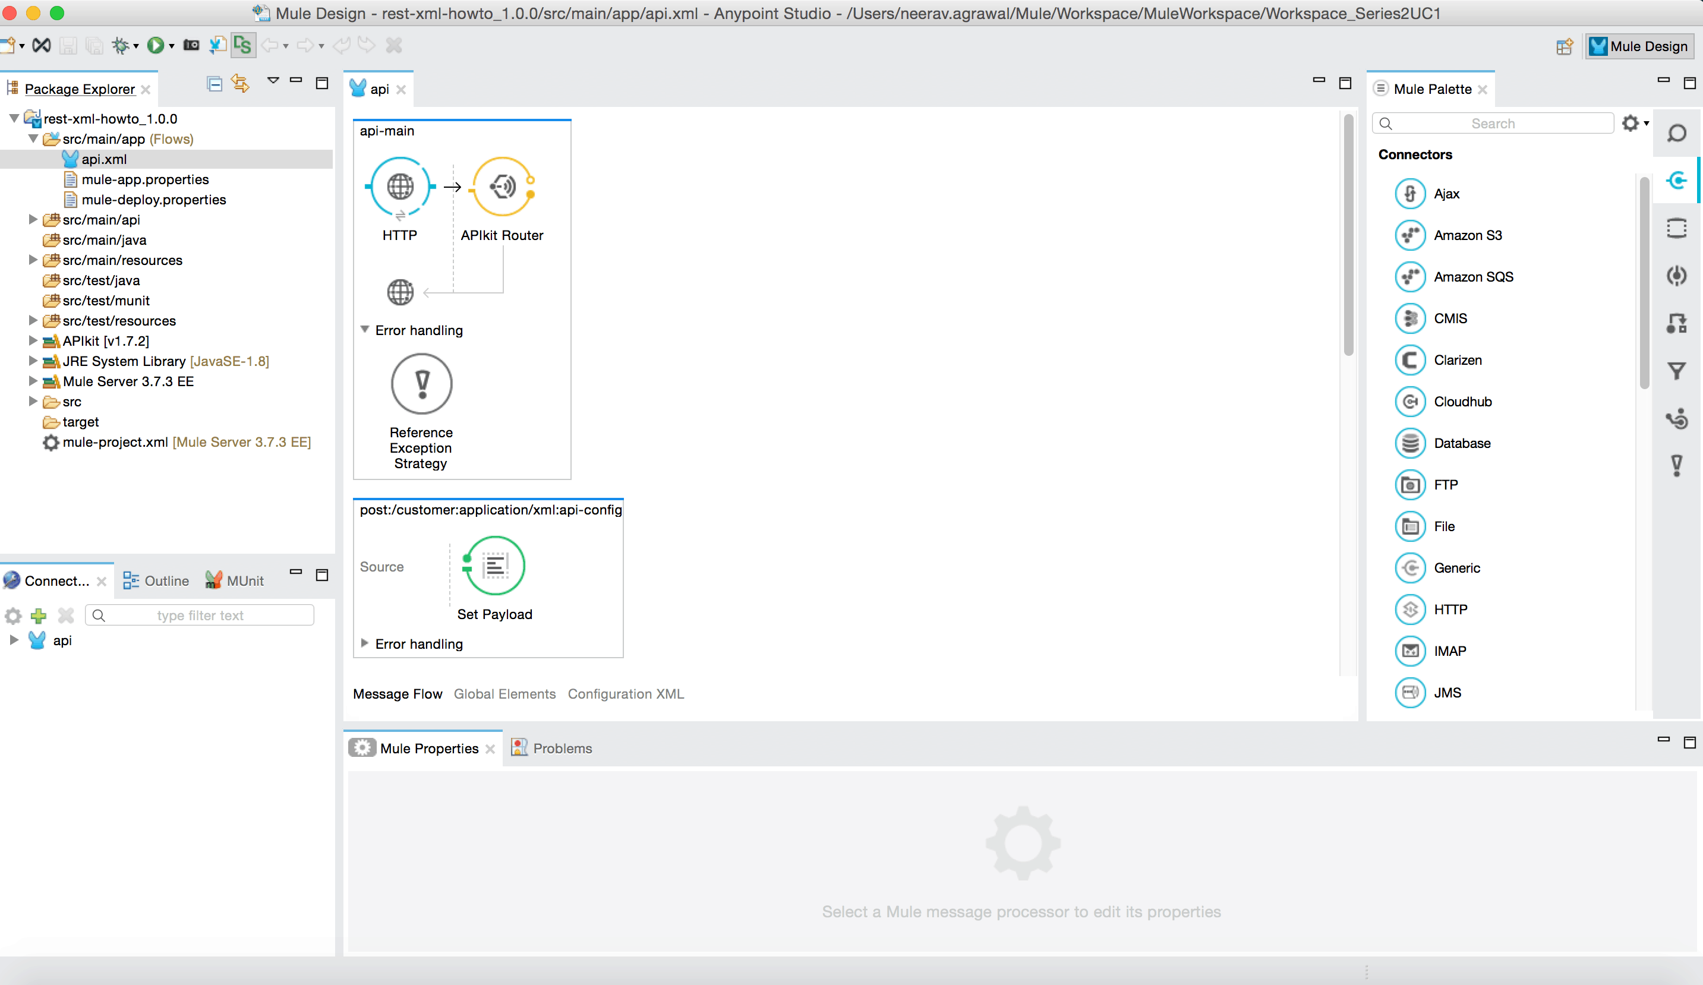The height and width of the screenshot is (985, 1703).
Task: Switch to the Configuration XML tab
Action: tap(625, 694)
